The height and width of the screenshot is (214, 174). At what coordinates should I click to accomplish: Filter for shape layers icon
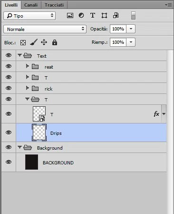[104, 16]
